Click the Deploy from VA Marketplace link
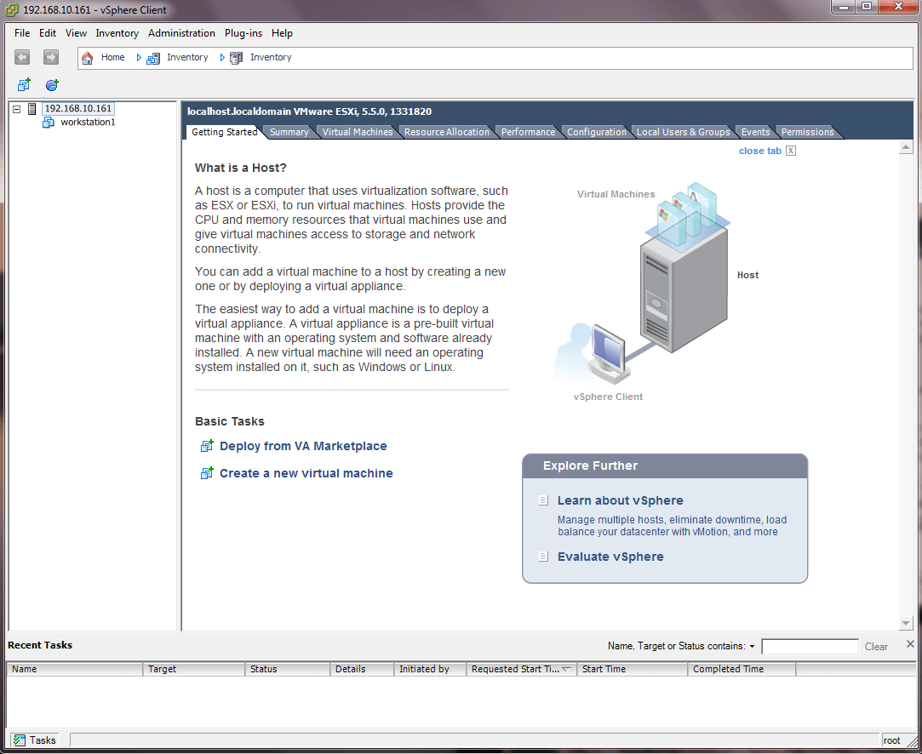The width and height of the screenshot is (922, 754). click(x=303, y=446)
